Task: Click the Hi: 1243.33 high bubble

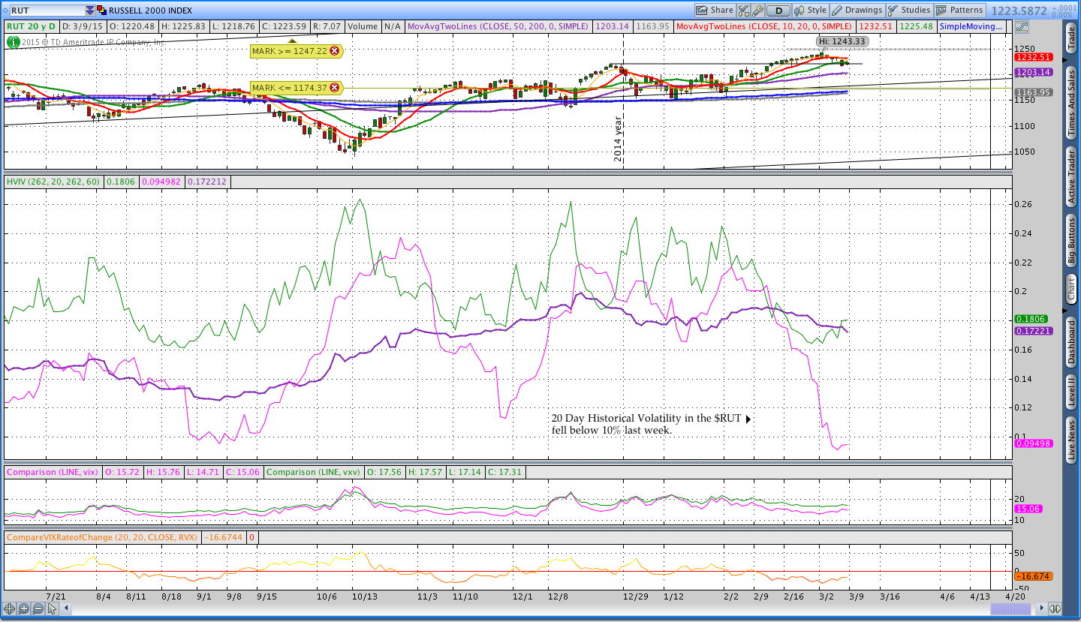Action: tap(842, 41)
